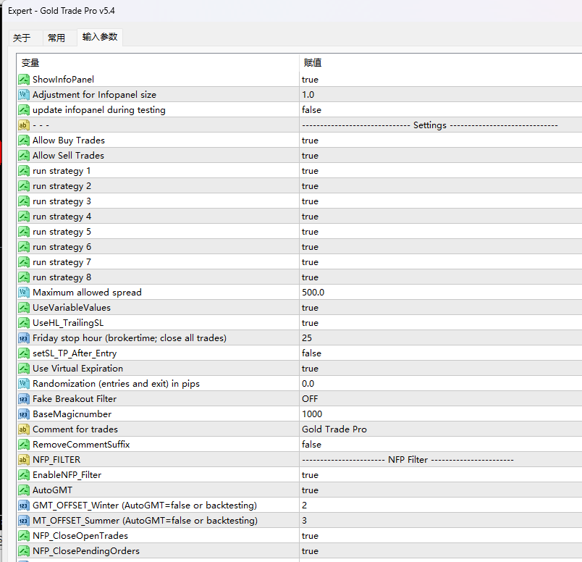Click the ShowInfoPanel boolean type icon
Image resolution: width=582 pixels, height=562 pixels.
[24, 80]
